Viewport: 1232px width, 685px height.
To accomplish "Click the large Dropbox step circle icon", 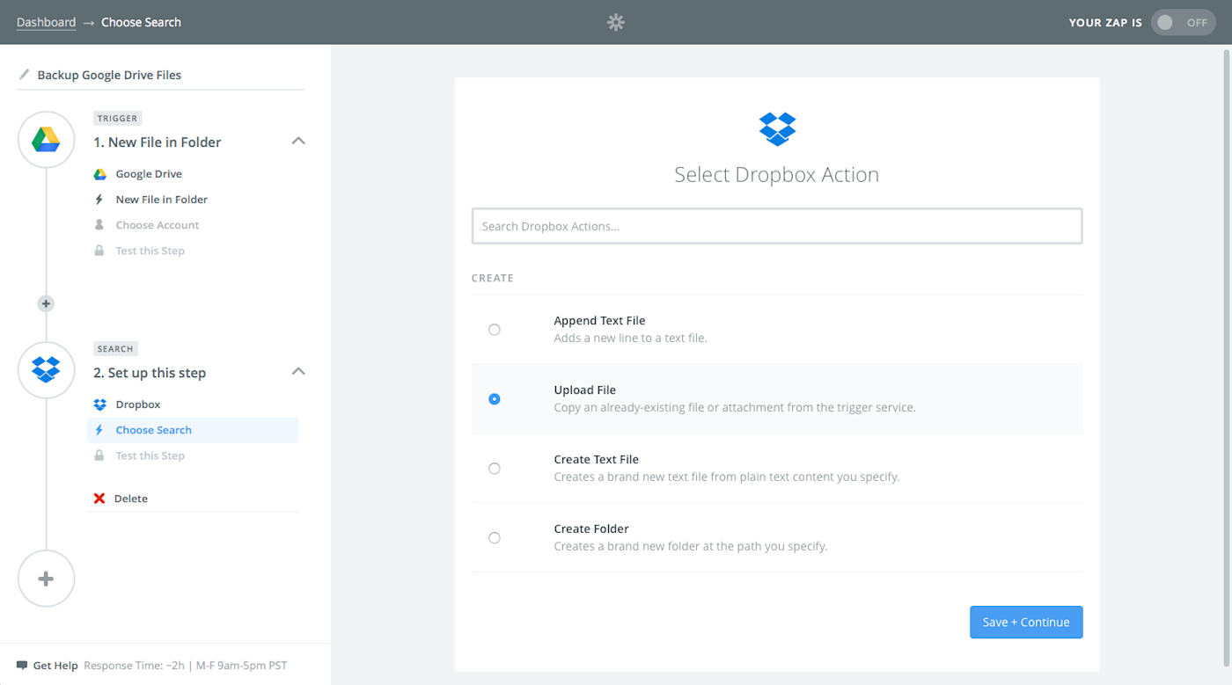I will point(46,370).
